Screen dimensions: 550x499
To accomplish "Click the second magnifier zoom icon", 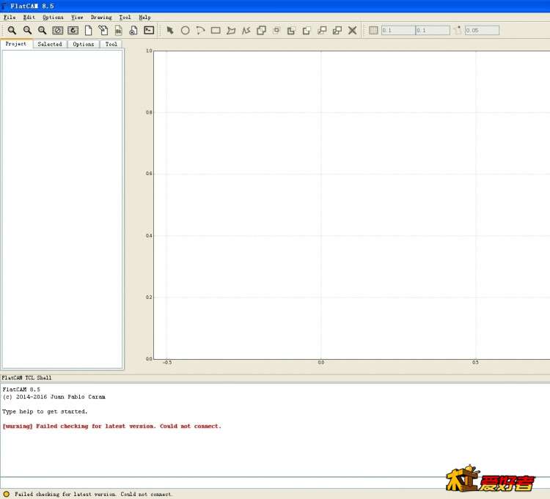I will click(x=27, y=31).
